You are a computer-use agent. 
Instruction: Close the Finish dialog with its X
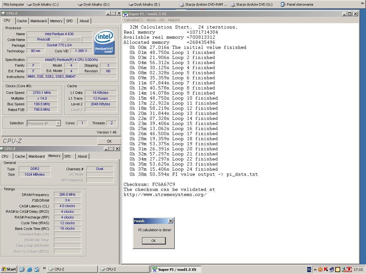click(171, 221)
